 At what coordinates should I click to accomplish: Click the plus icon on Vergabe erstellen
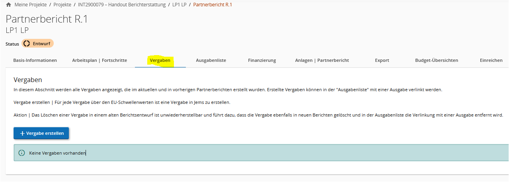(x=22, y=134)
